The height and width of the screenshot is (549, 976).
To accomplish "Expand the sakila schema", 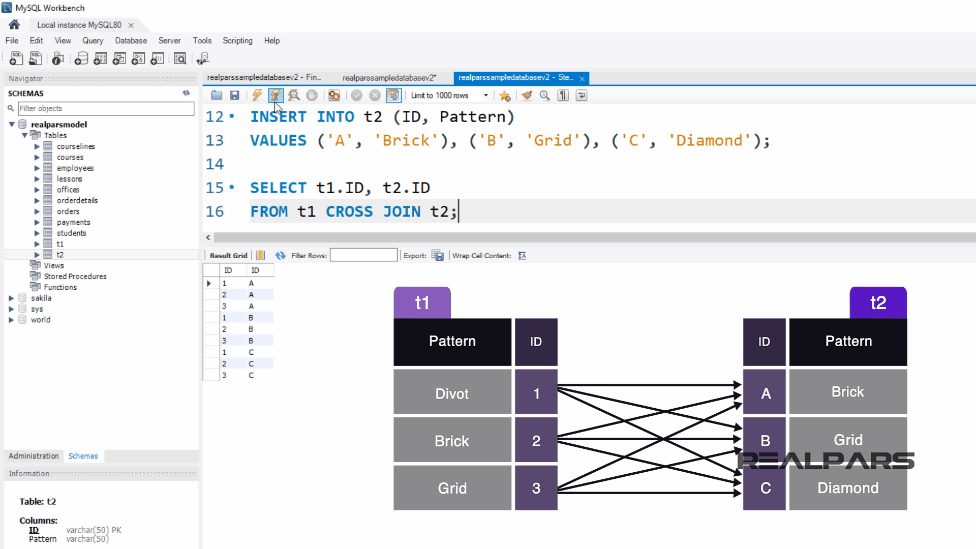I will [x=11, y=298].
